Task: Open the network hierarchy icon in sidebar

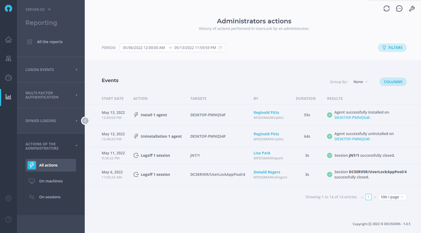Action: coord(8,59)
